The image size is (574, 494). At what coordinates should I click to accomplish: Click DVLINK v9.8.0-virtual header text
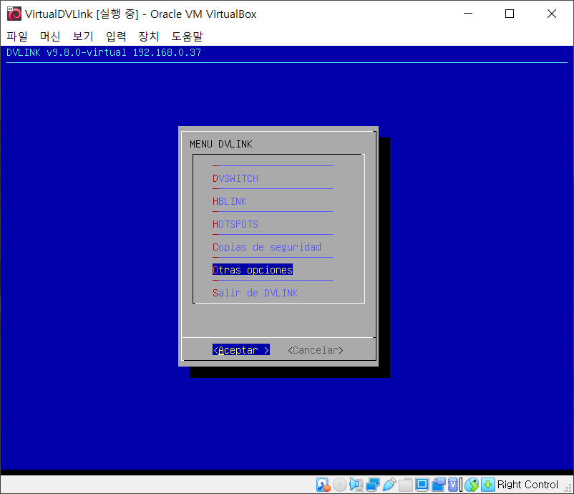point(67,52)
